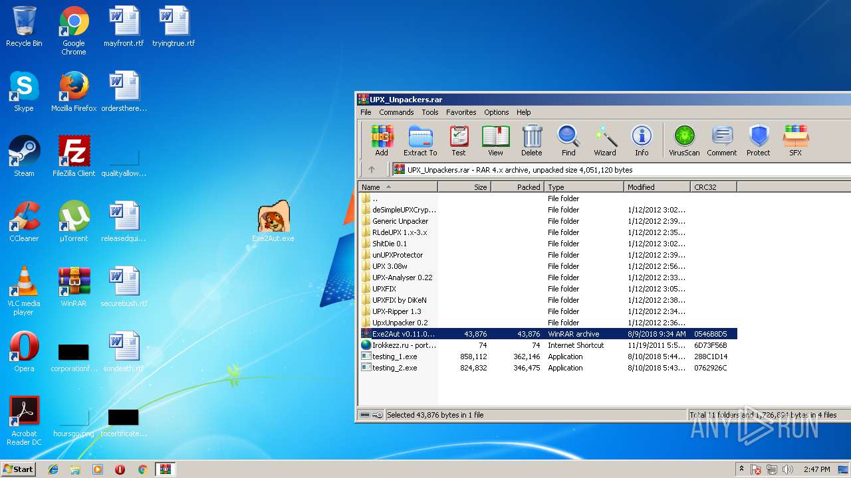This screenshot has height=478, width=851.
Task: Show hidden tray icons arrow
Action: coord(741,469)
